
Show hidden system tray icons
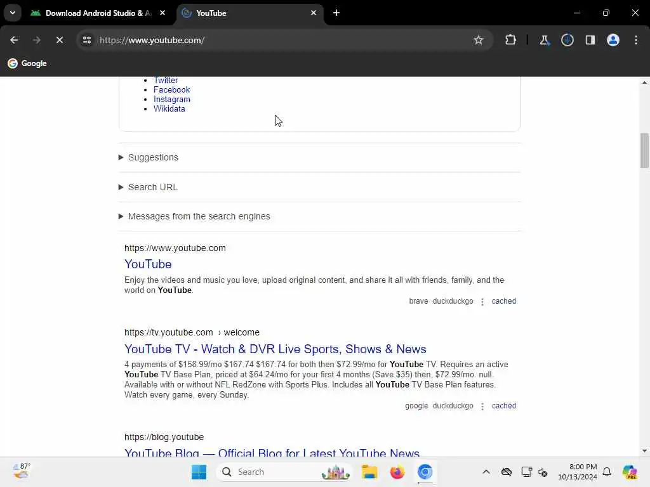point(486,472)
